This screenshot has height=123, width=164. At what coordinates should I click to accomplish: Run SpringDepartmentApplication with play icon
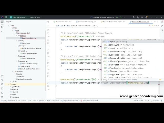[x=117, y=17]
